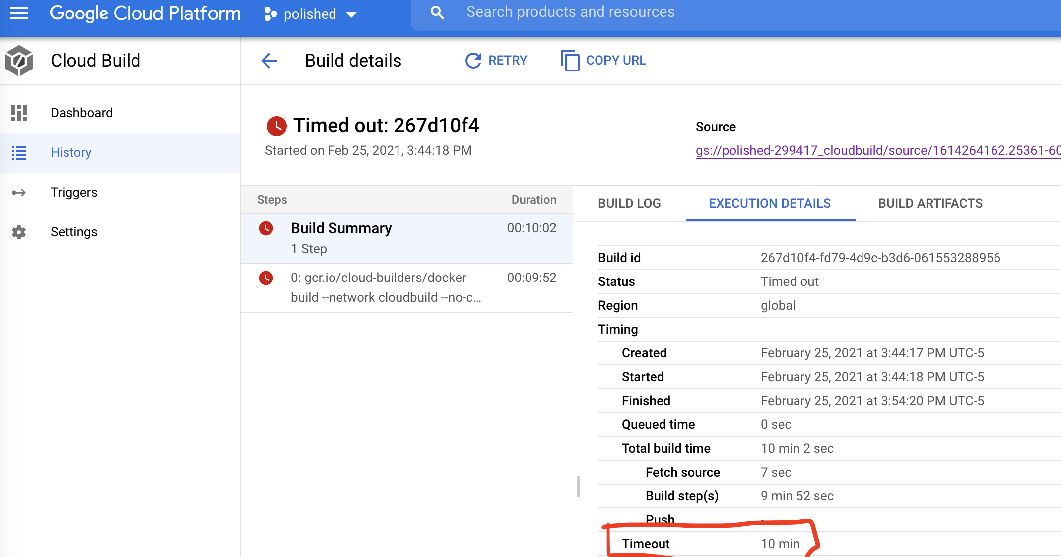
Task: Select the Build Summary step row
Action: click(407, 239)
